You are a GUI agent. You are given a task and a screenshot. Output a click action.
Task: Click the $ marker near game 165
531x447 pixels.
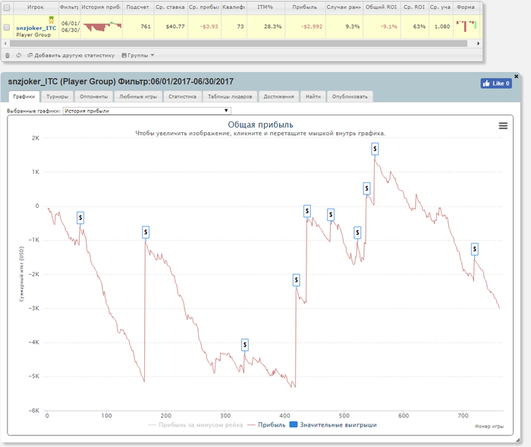tap(146, 232)
